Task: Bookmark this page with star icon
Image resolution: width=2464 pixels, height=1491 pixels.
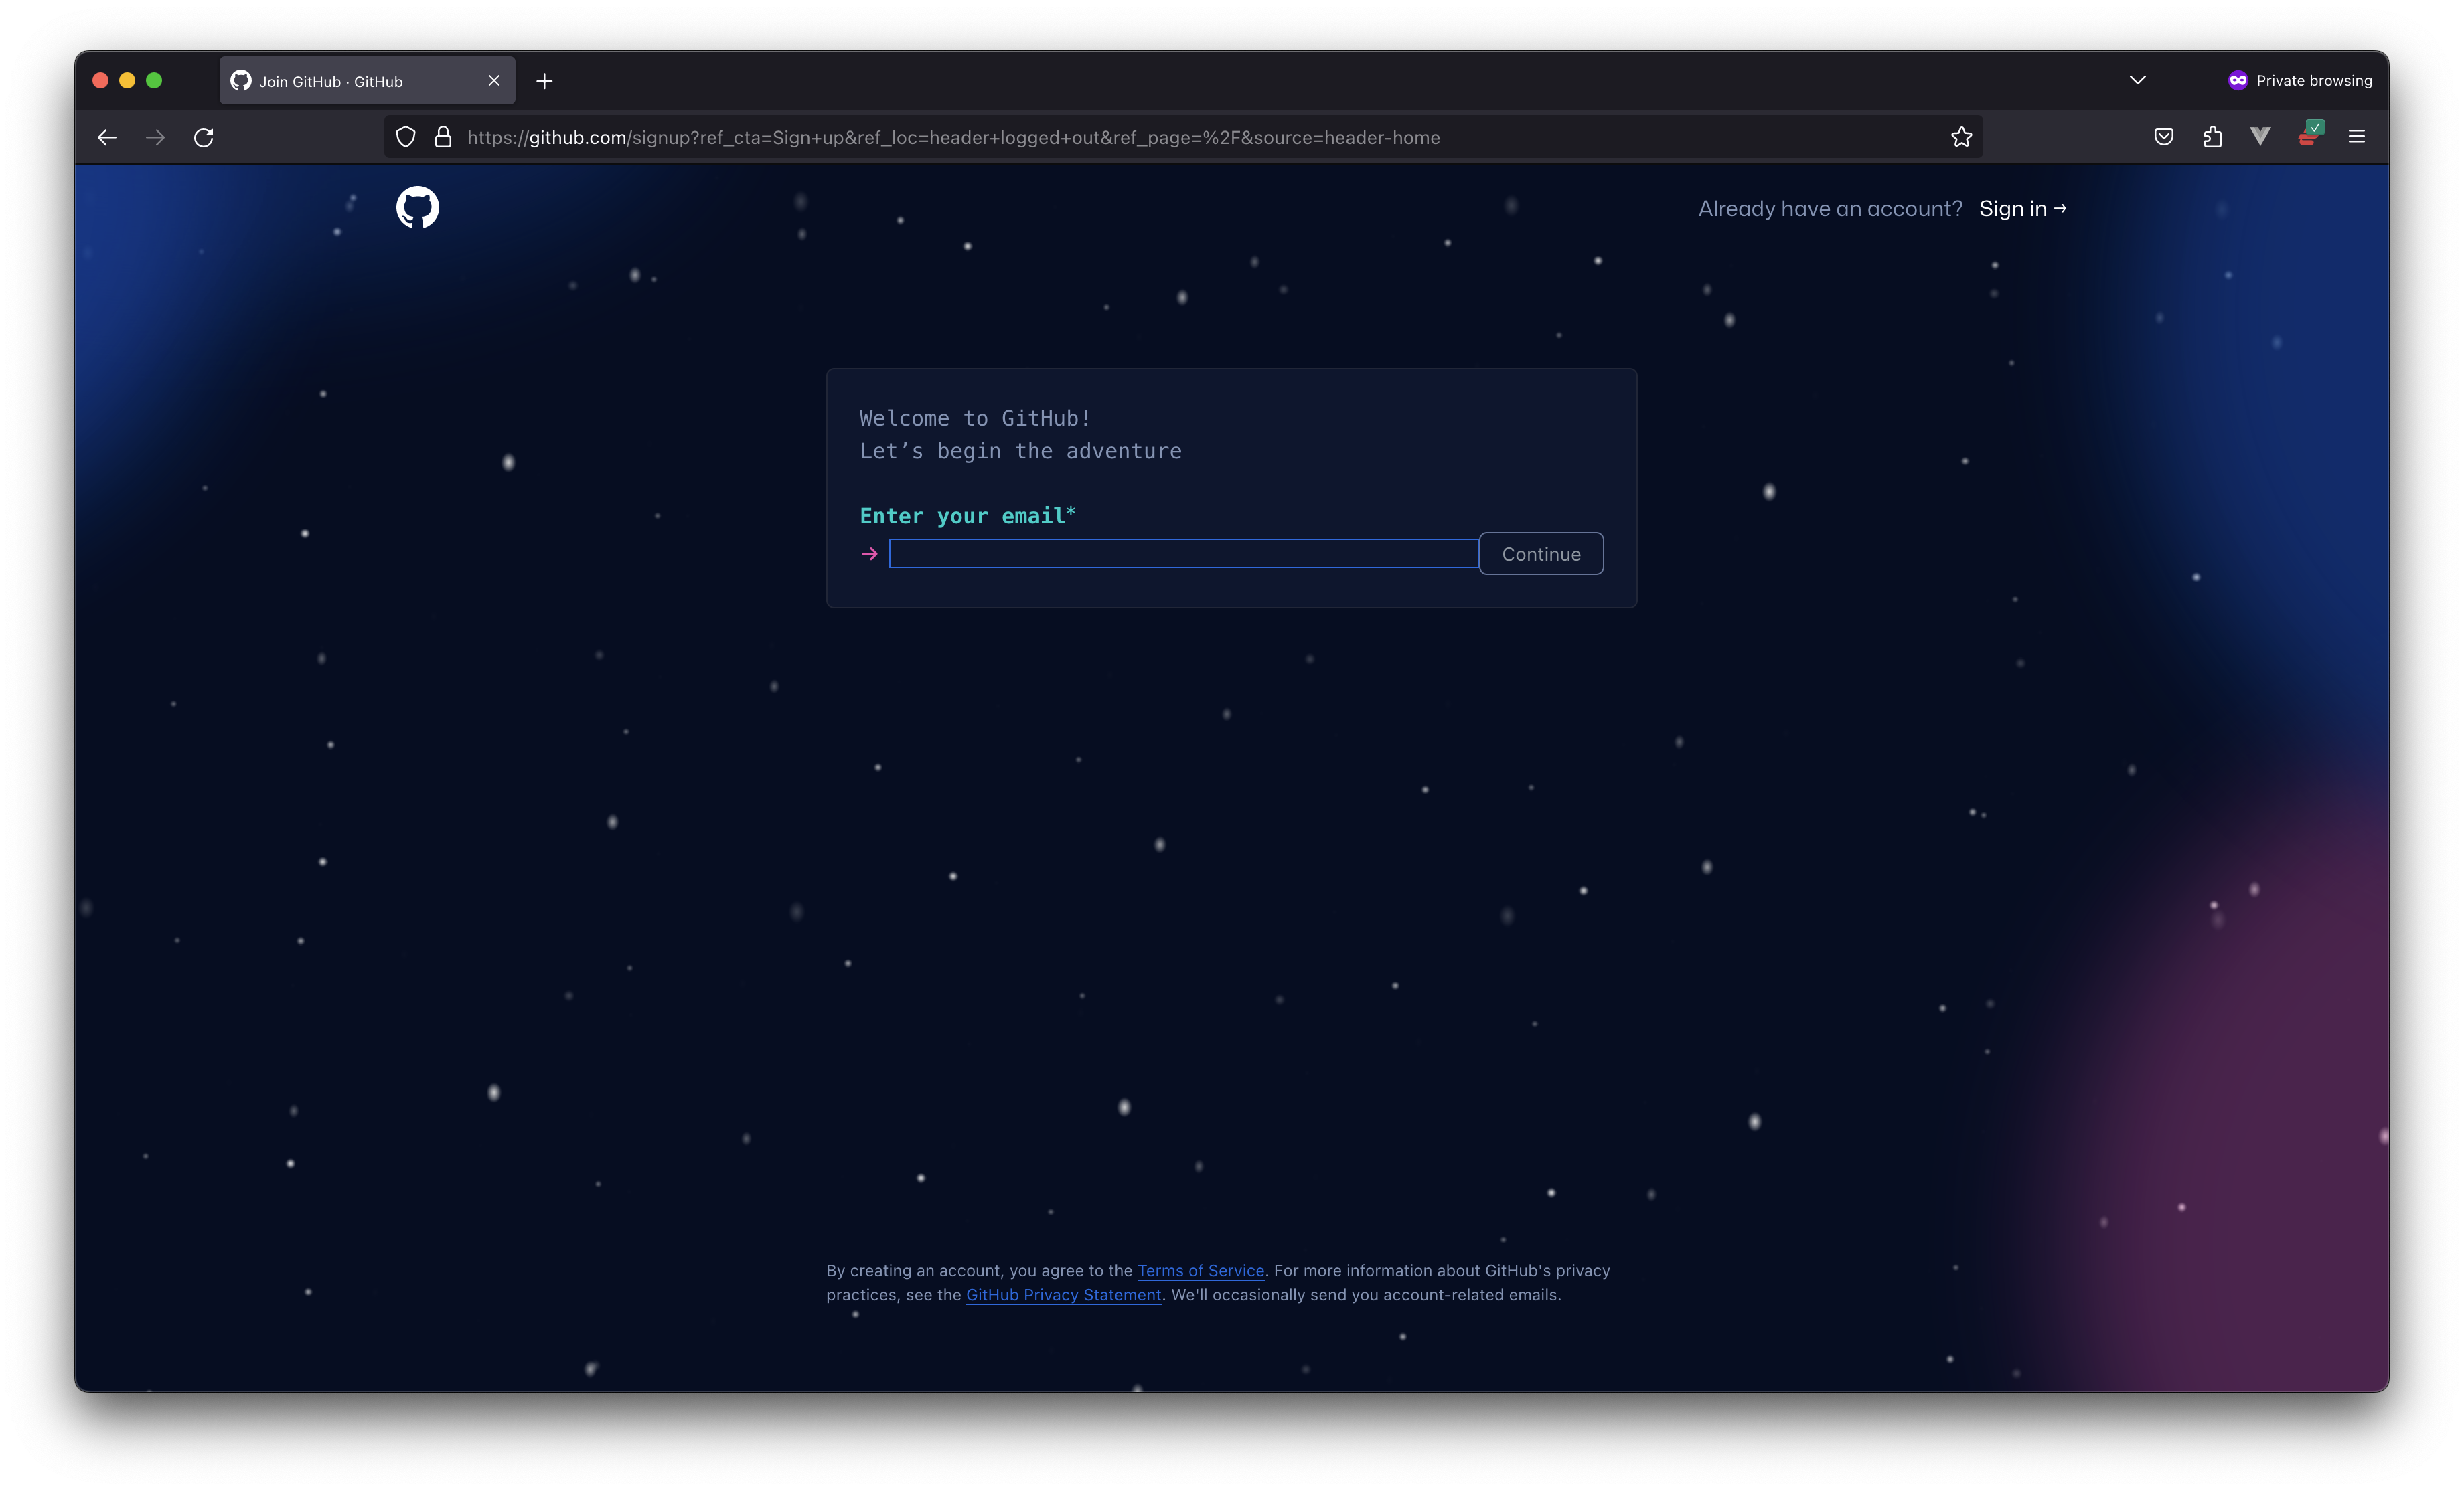Action: coord(1961,137)
